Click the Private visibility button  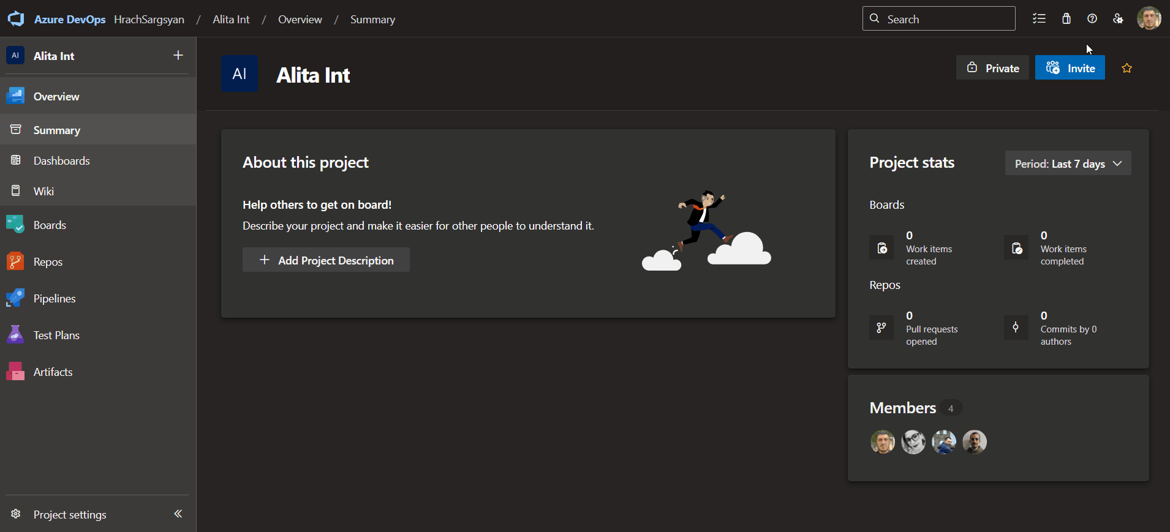[x=992, y=67]
